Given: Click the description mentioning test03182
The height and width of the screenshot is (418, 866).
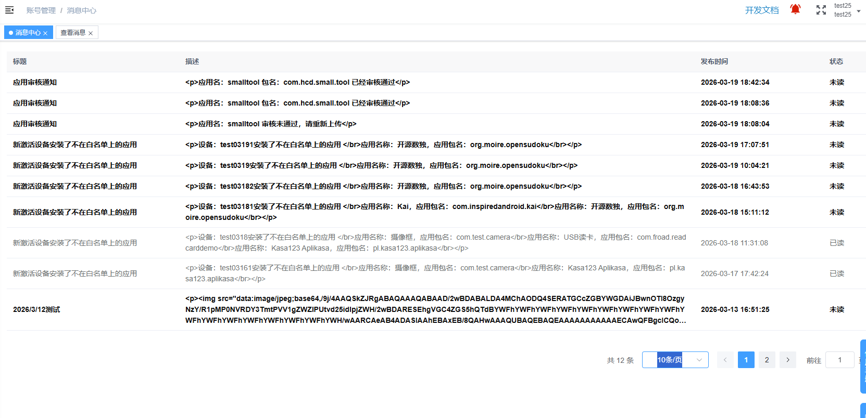Looking at the screenshot, I should [383, 186].
